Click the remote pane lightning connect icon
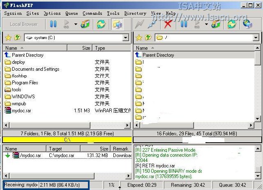 [x=140, y=24]
